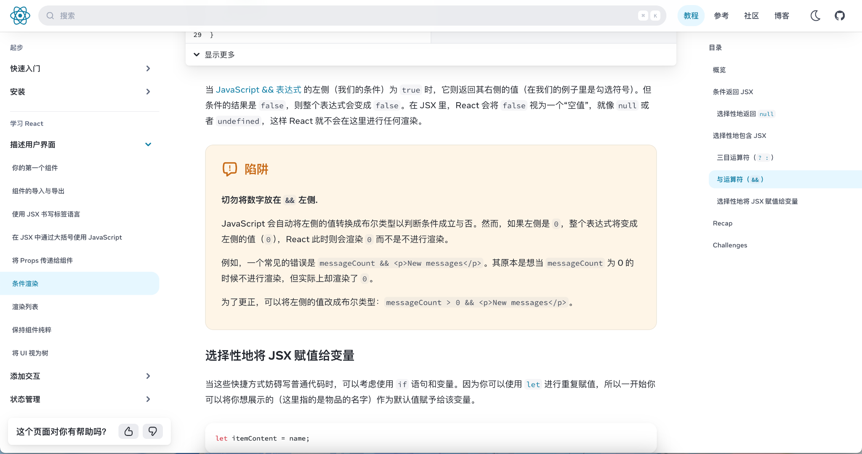This screenshot has height=454, width=862.
Task: Open the 博客 menu item
Action: 782,16
